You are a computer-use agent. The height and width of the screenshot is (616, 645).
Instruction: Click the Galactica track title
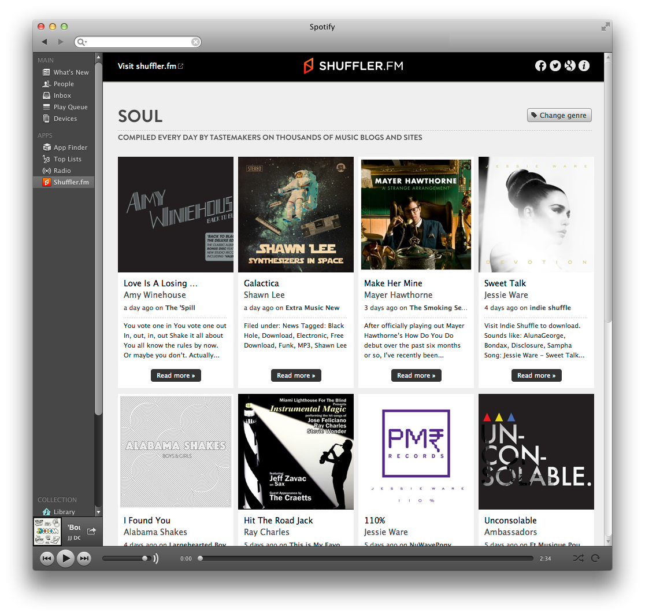tap(261, 283)
